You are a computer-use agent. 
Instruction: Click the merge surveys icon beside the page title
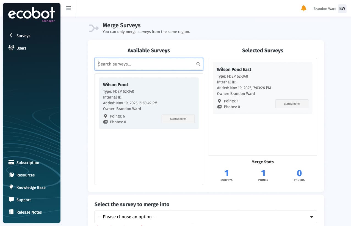(x=93, y=28)
